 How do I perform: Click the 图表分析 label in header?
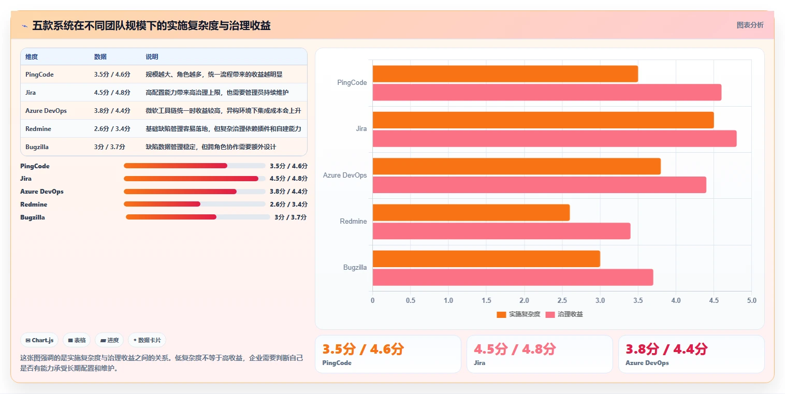pos(750,25)
